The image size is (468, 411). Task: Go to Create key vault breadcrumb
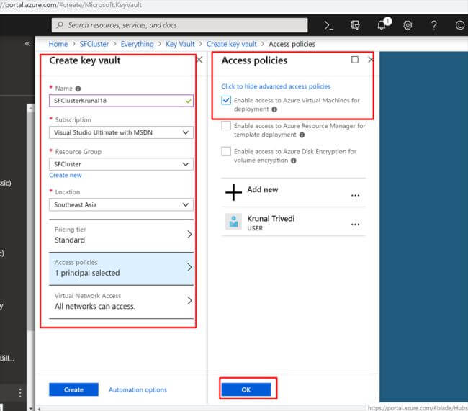(x=232, y=44)
